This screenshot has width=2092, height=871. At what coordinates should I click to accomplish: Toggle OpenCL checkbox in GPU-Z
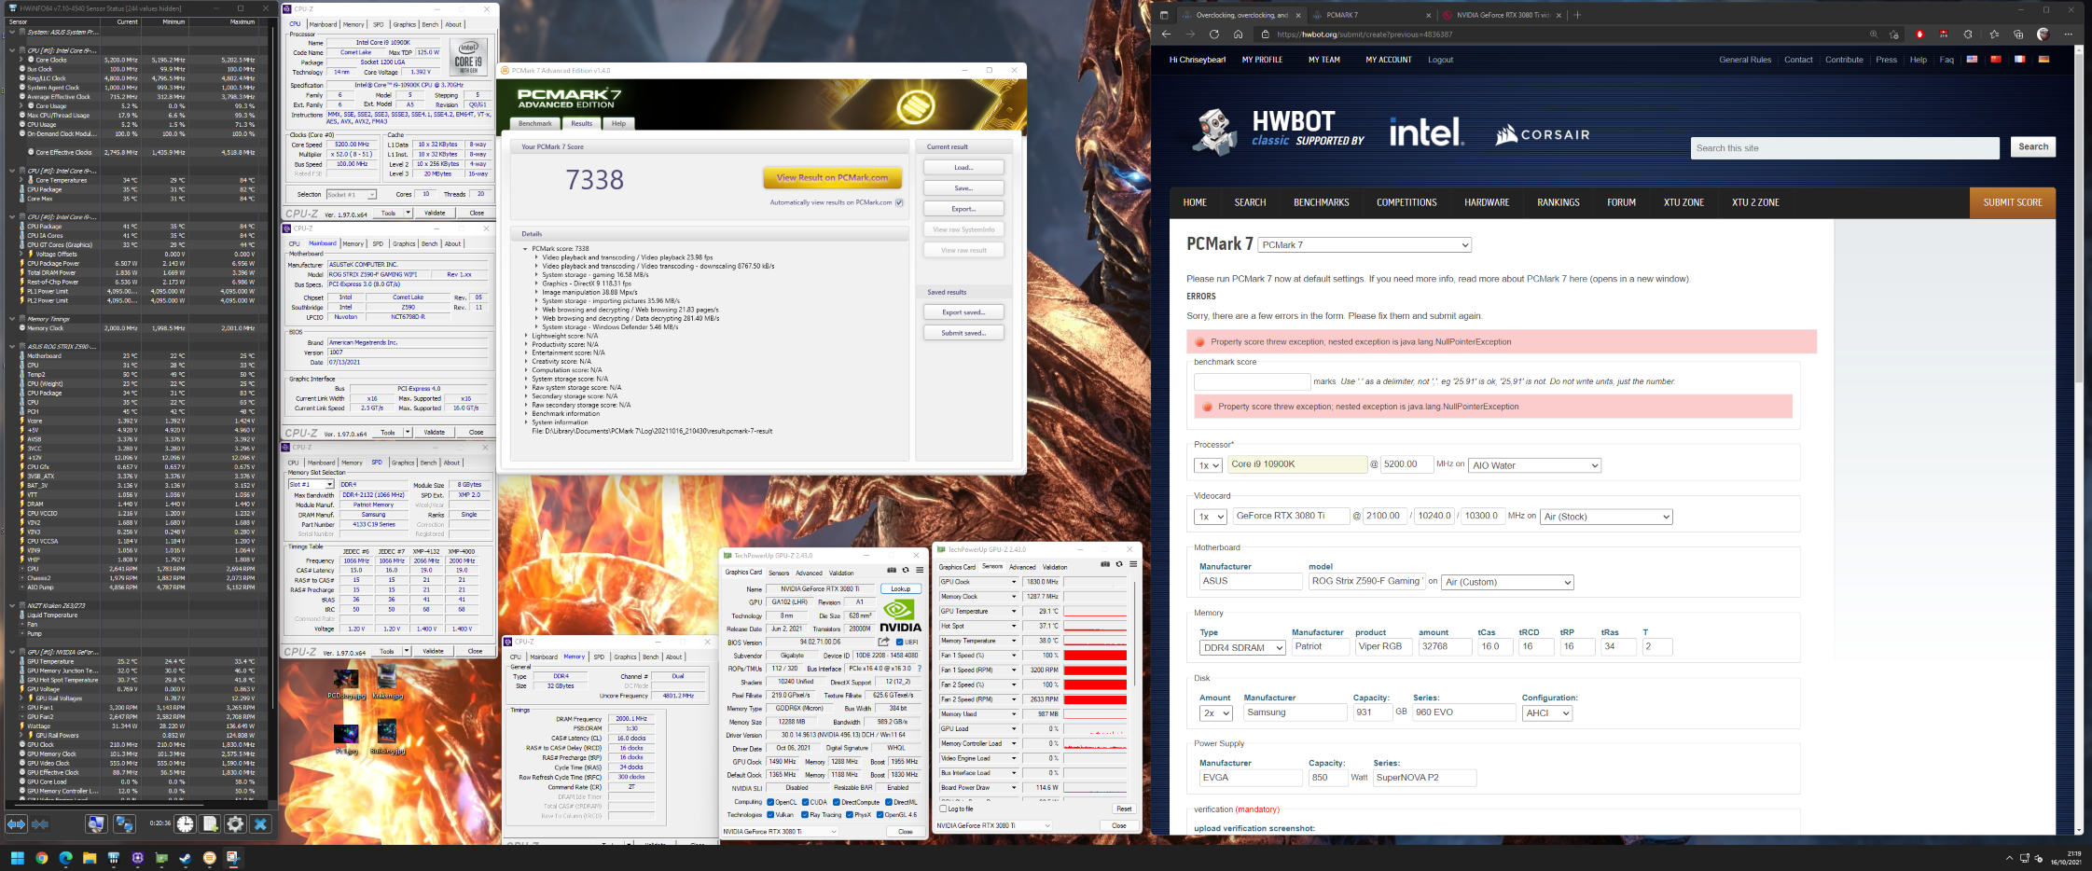point(770,802)
